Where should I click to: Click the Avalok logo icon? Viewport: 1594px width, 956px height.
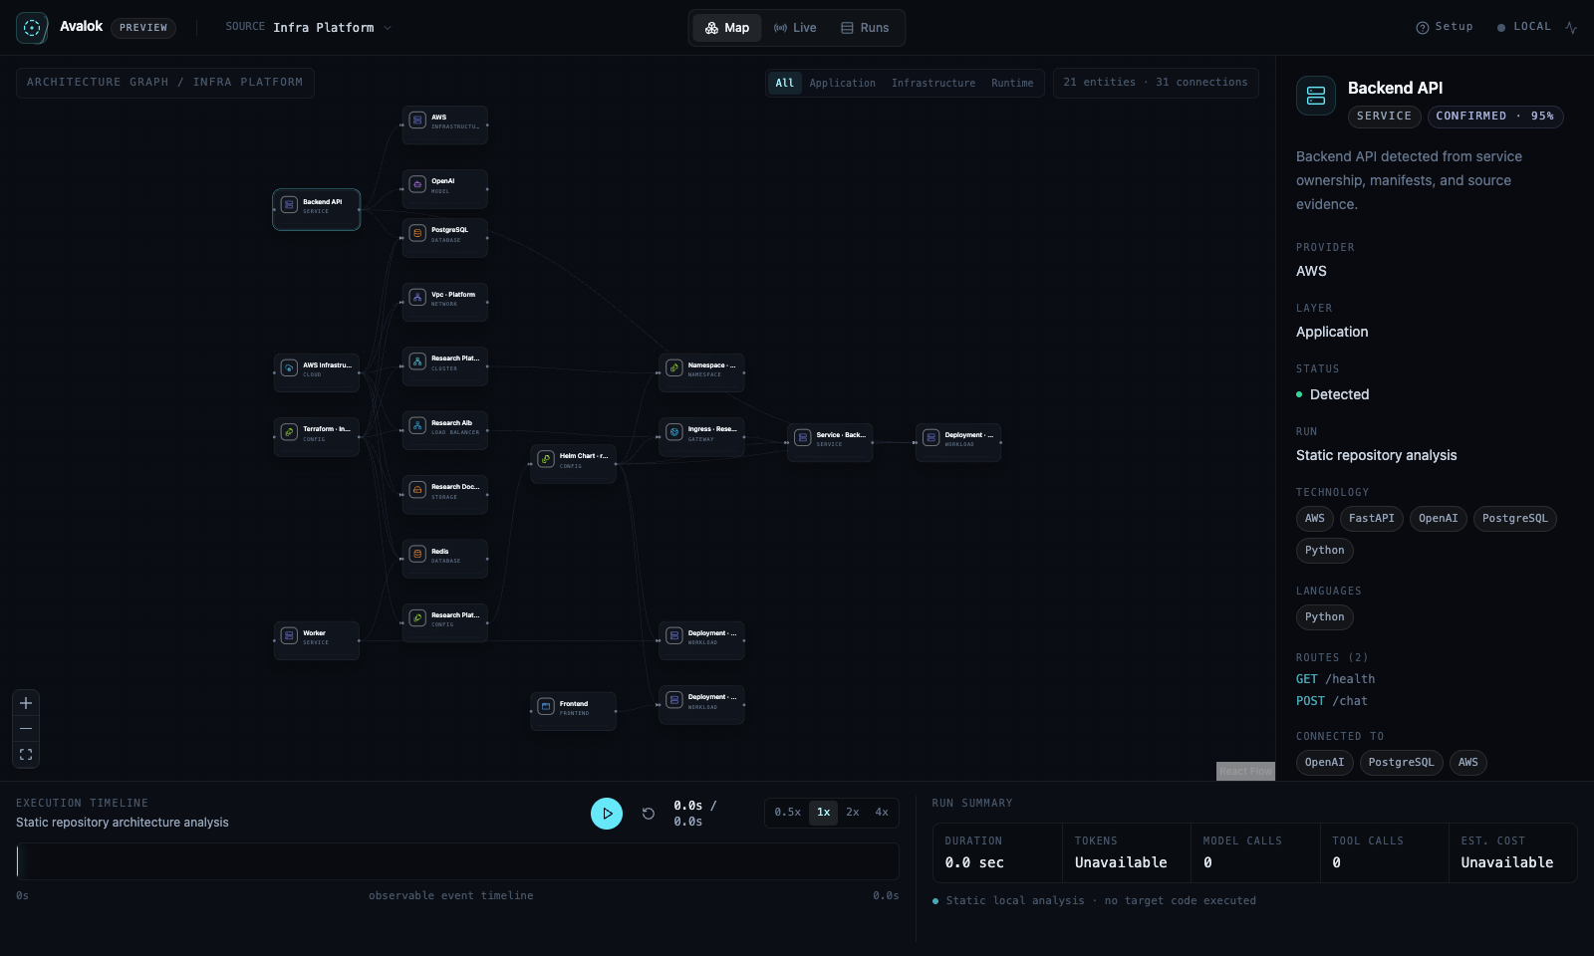point(32,28)
